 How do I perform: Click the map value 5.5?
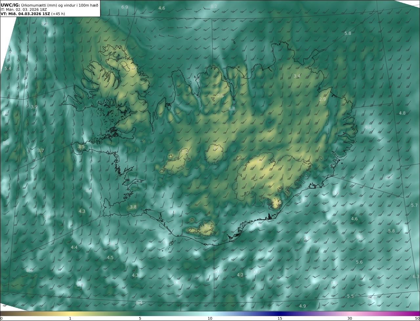click(x=350, y=296)
